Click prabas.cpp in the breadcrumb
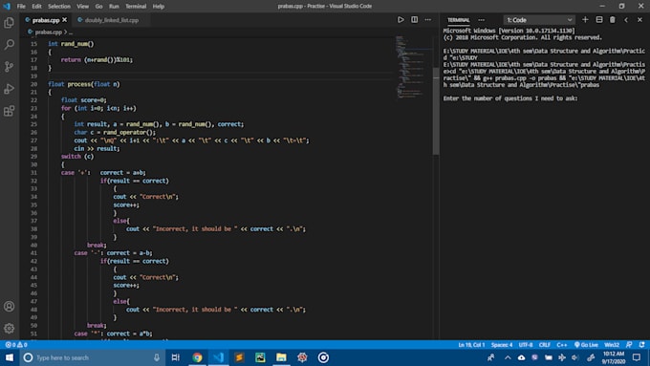The height and width of the screenshot is (366, 650). tap(49, 32)
